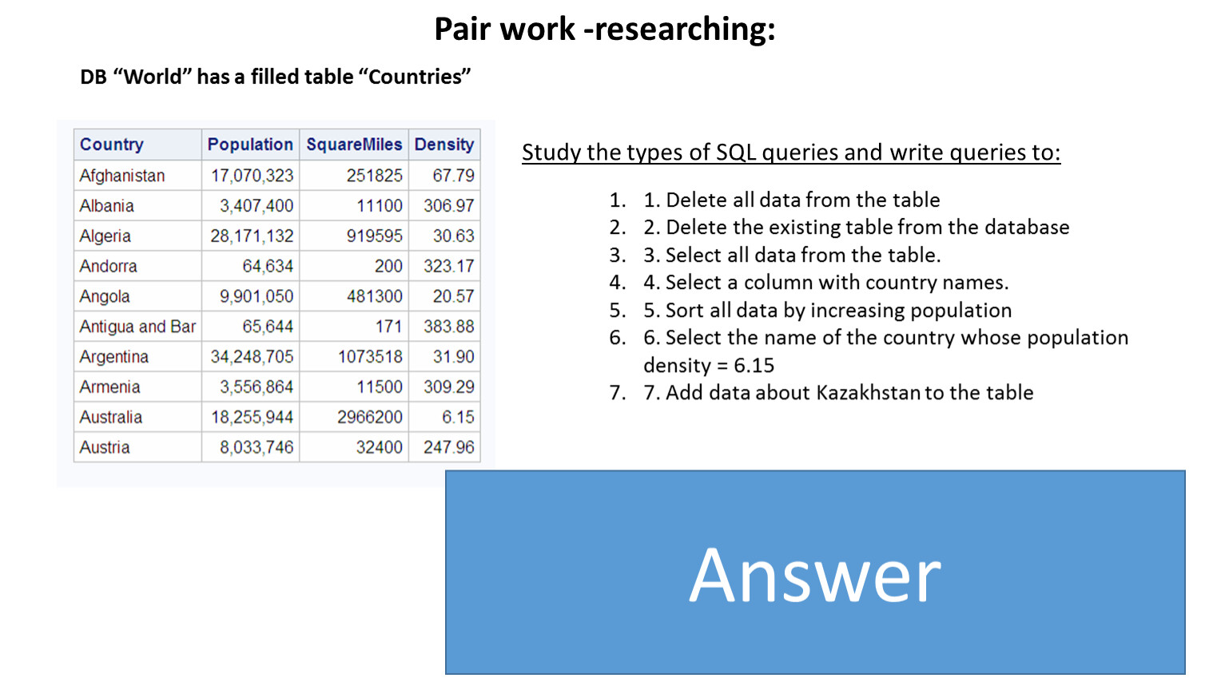Select the Algeria cell
The image size is (1225, 690).
click(137, 236)
